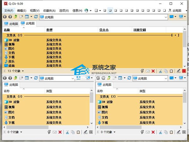Select the 此电脑 tab in the bottom-left pane
Viewport: 189px width, 142px height.
(x=11, y=85)
